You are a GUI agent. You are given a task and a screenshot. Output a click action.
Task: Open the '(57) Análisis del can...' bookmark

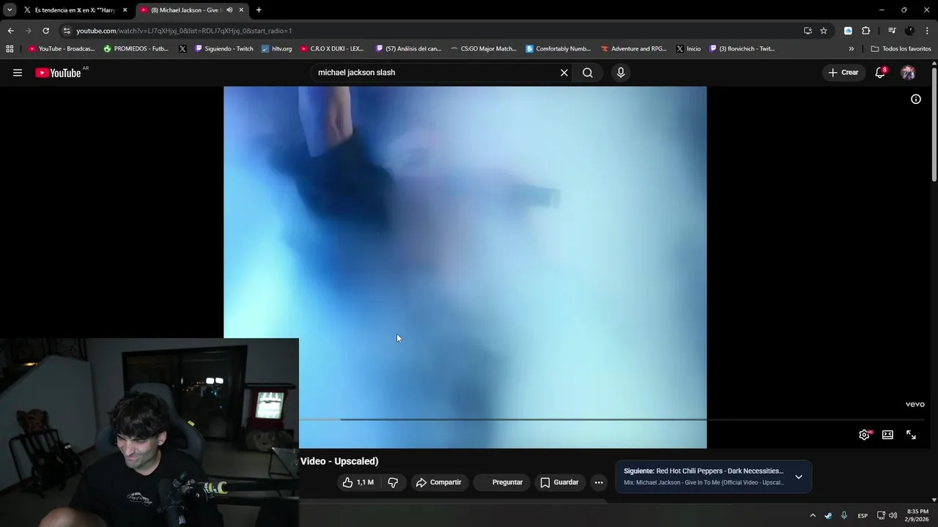(x=408, y=49)
